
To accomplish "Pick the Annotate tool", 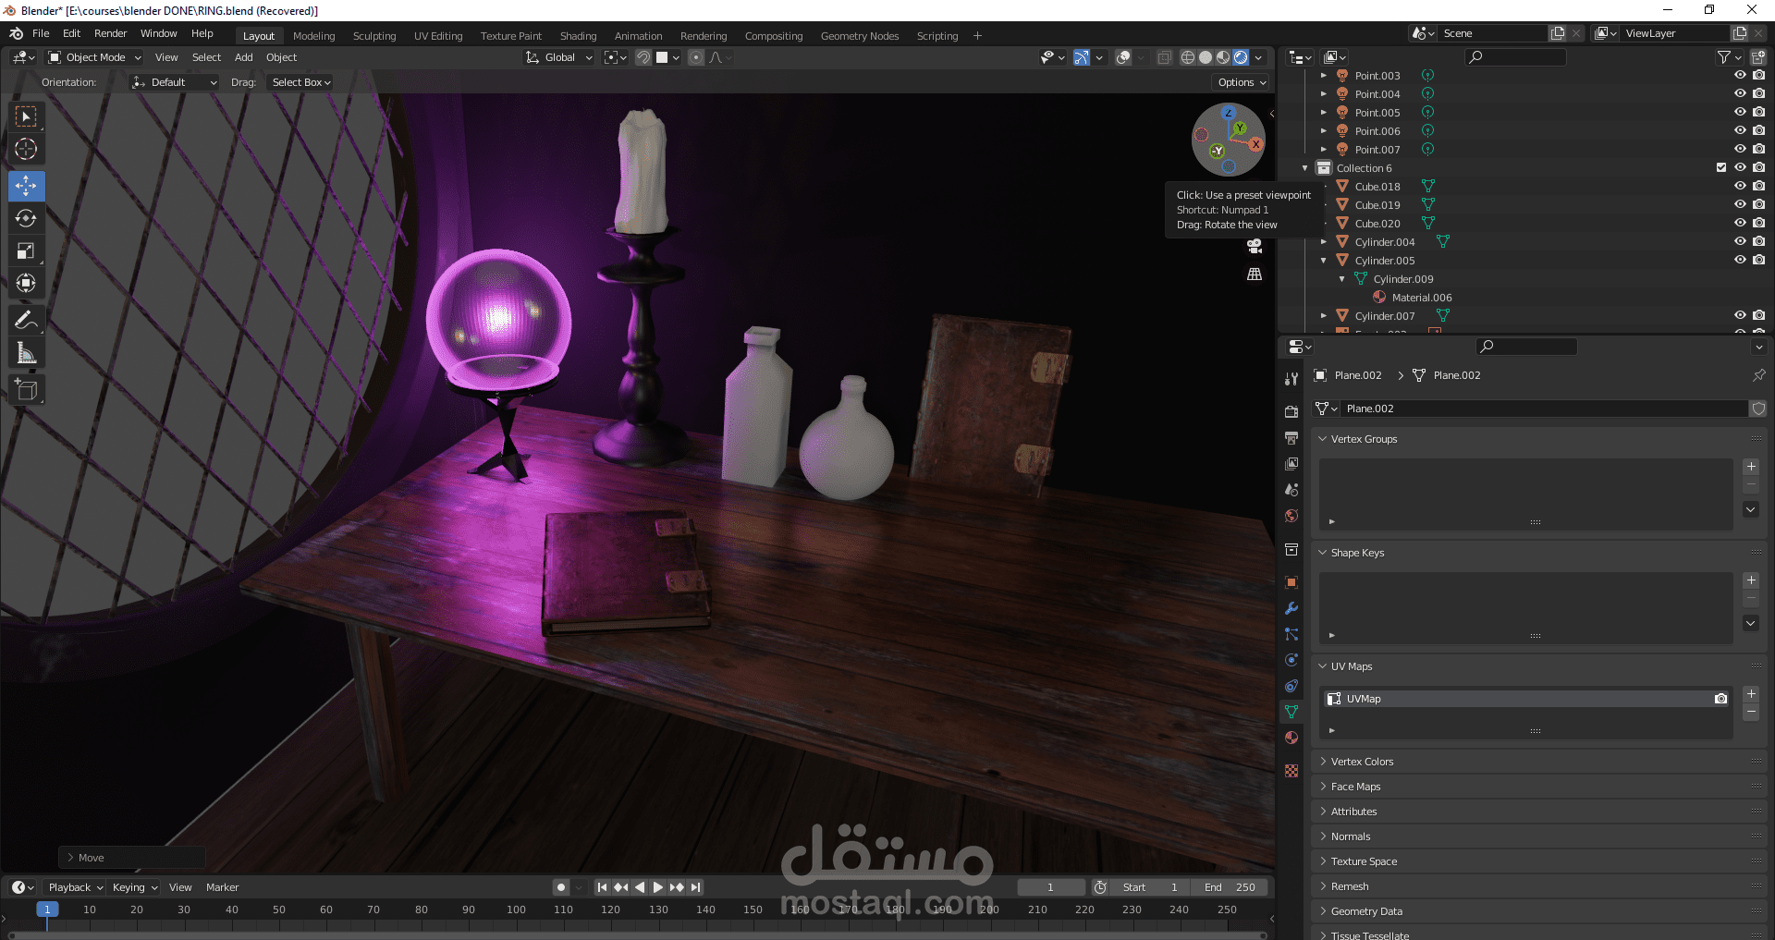I will pos(26,321).
